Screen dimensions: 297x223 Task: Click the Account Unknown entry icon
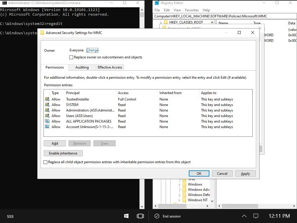(47, 127)
